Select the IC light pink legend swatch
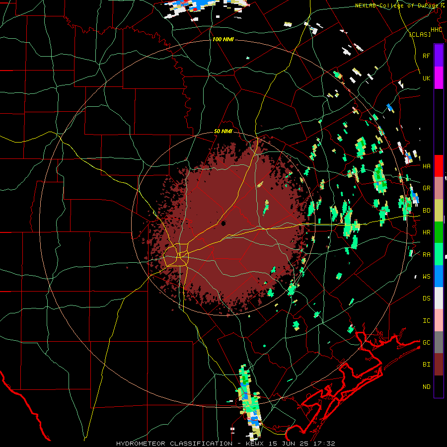This screenshot has height=447, width=447. click(439, 320)
